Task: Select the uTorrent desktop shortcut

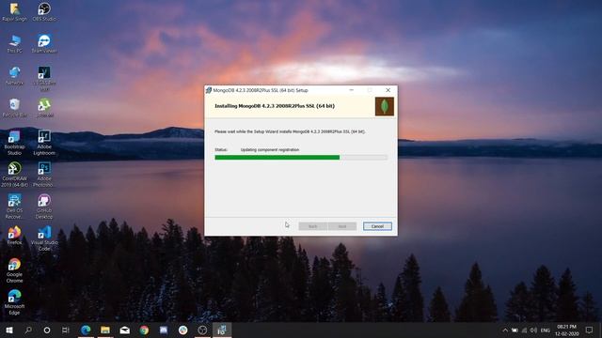Action: 44,108
